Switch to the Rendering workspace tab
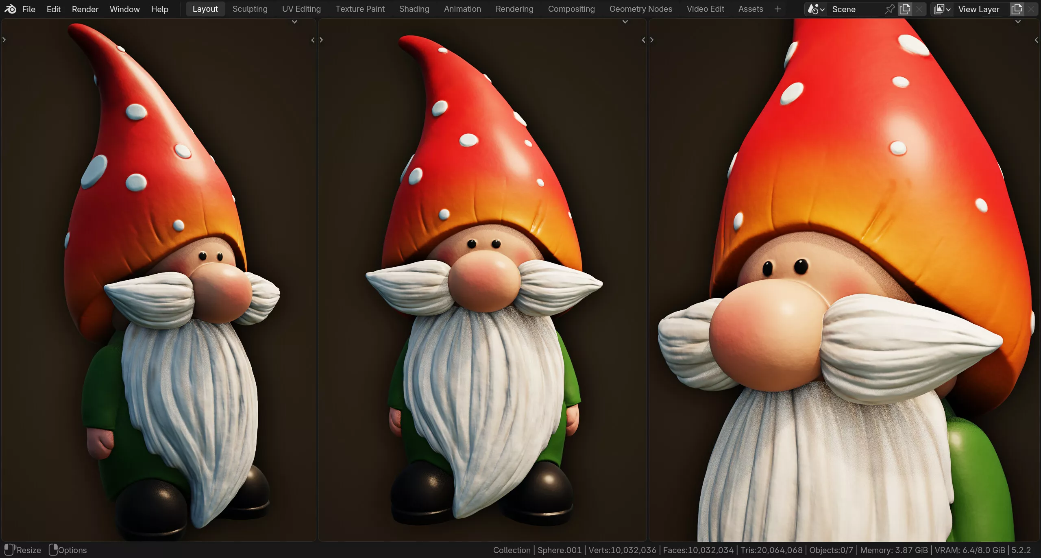The height and width of the screenshot is (558, 1041). [x=514, y=9]
